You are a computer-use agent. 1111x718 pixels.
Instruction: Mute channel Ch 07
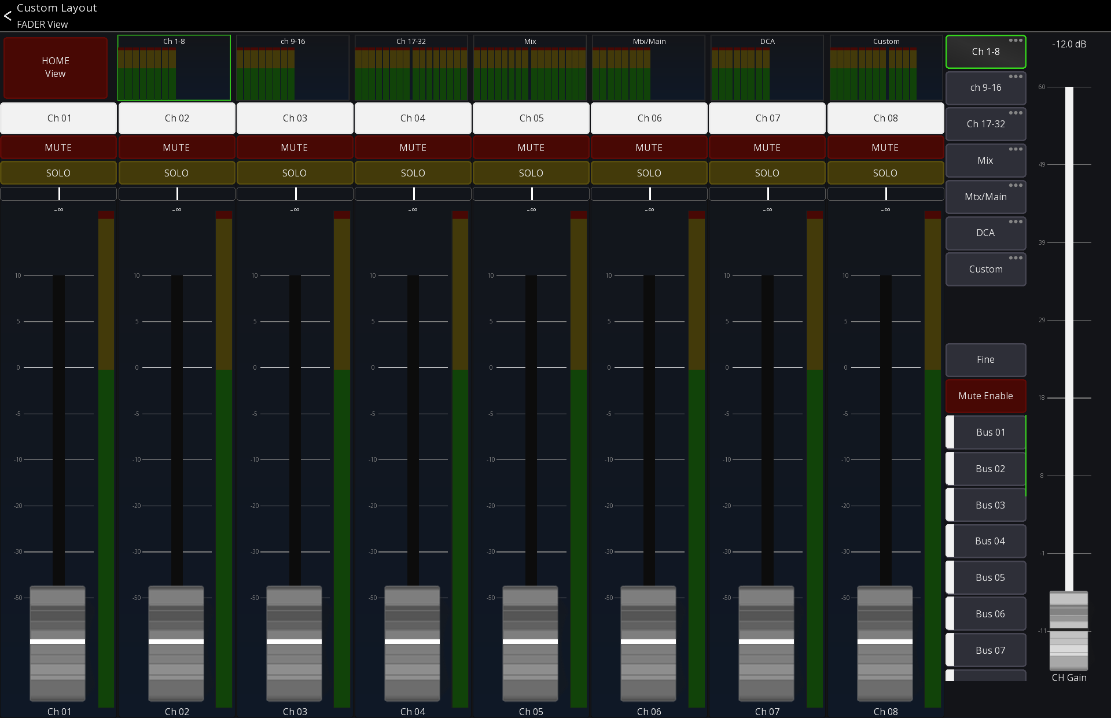pyautogui.click(x=767, y=148)
